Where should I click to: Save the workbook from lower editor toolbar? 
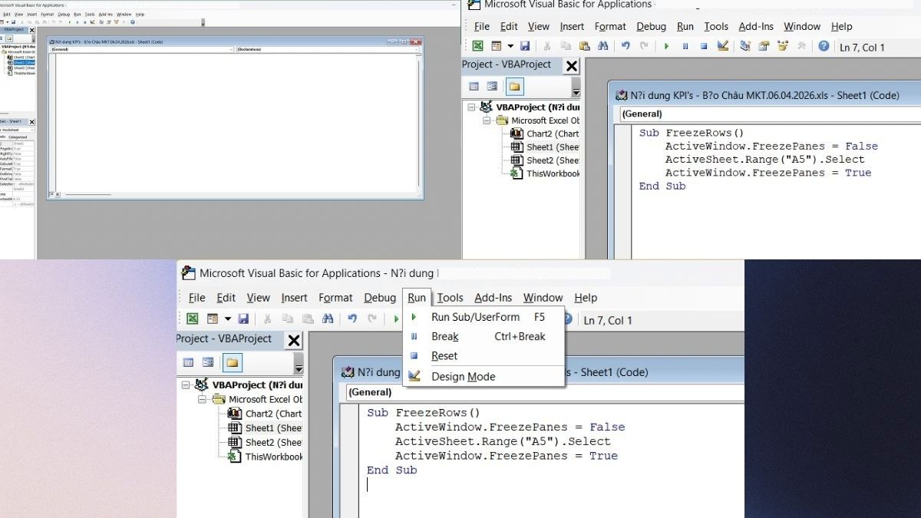pos(243,318)
